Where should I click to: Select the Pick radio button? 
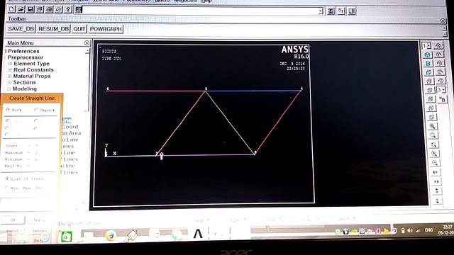coord(8,110)
